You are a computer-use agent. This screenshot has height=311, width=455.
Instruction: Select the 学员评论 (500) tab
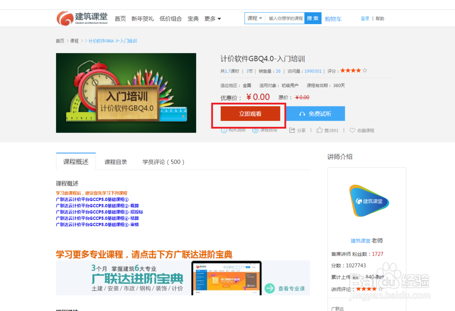click(x=163, y=162)
